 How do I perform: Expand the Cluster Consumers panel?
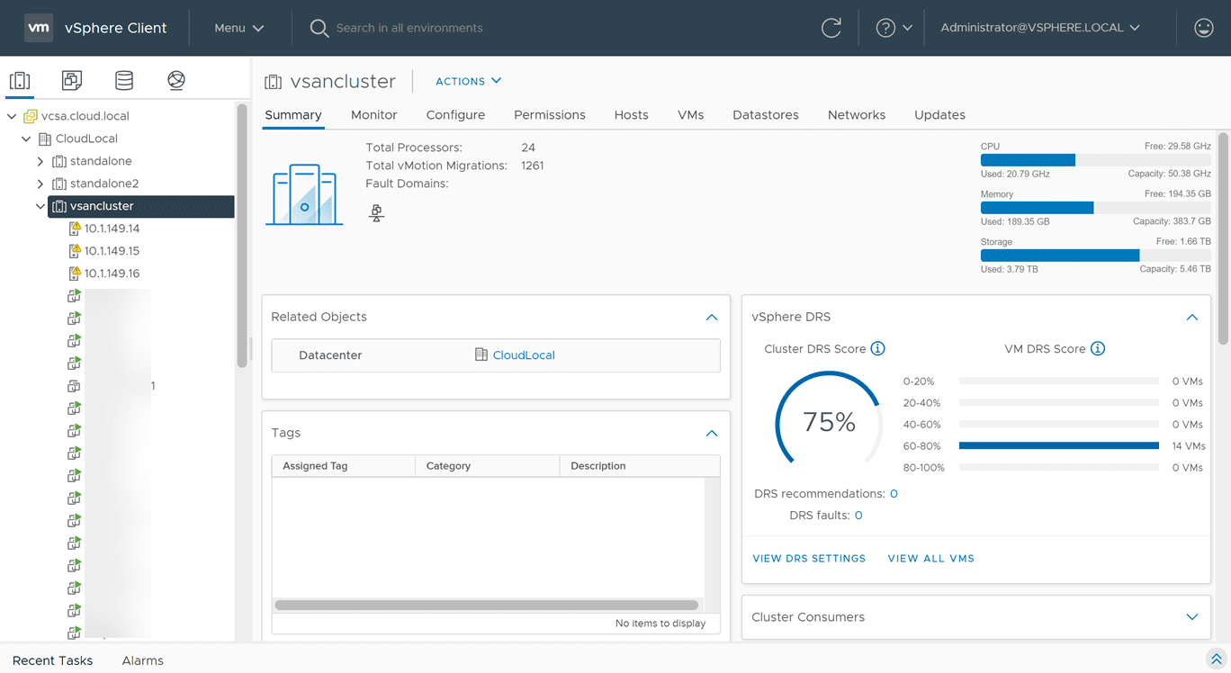point(1191,617)
